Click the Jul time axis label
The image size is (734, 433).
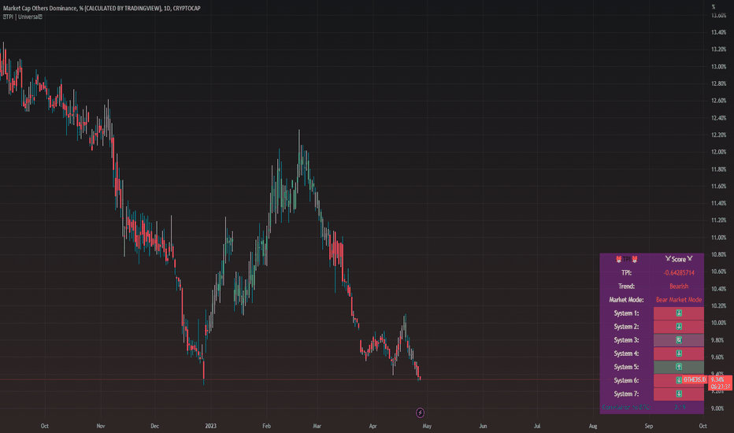pos(537,426)
